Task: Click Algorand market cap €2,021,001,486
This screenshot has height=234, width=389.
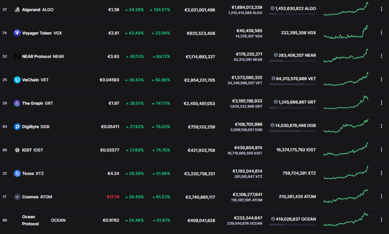Action: (200, 10)
